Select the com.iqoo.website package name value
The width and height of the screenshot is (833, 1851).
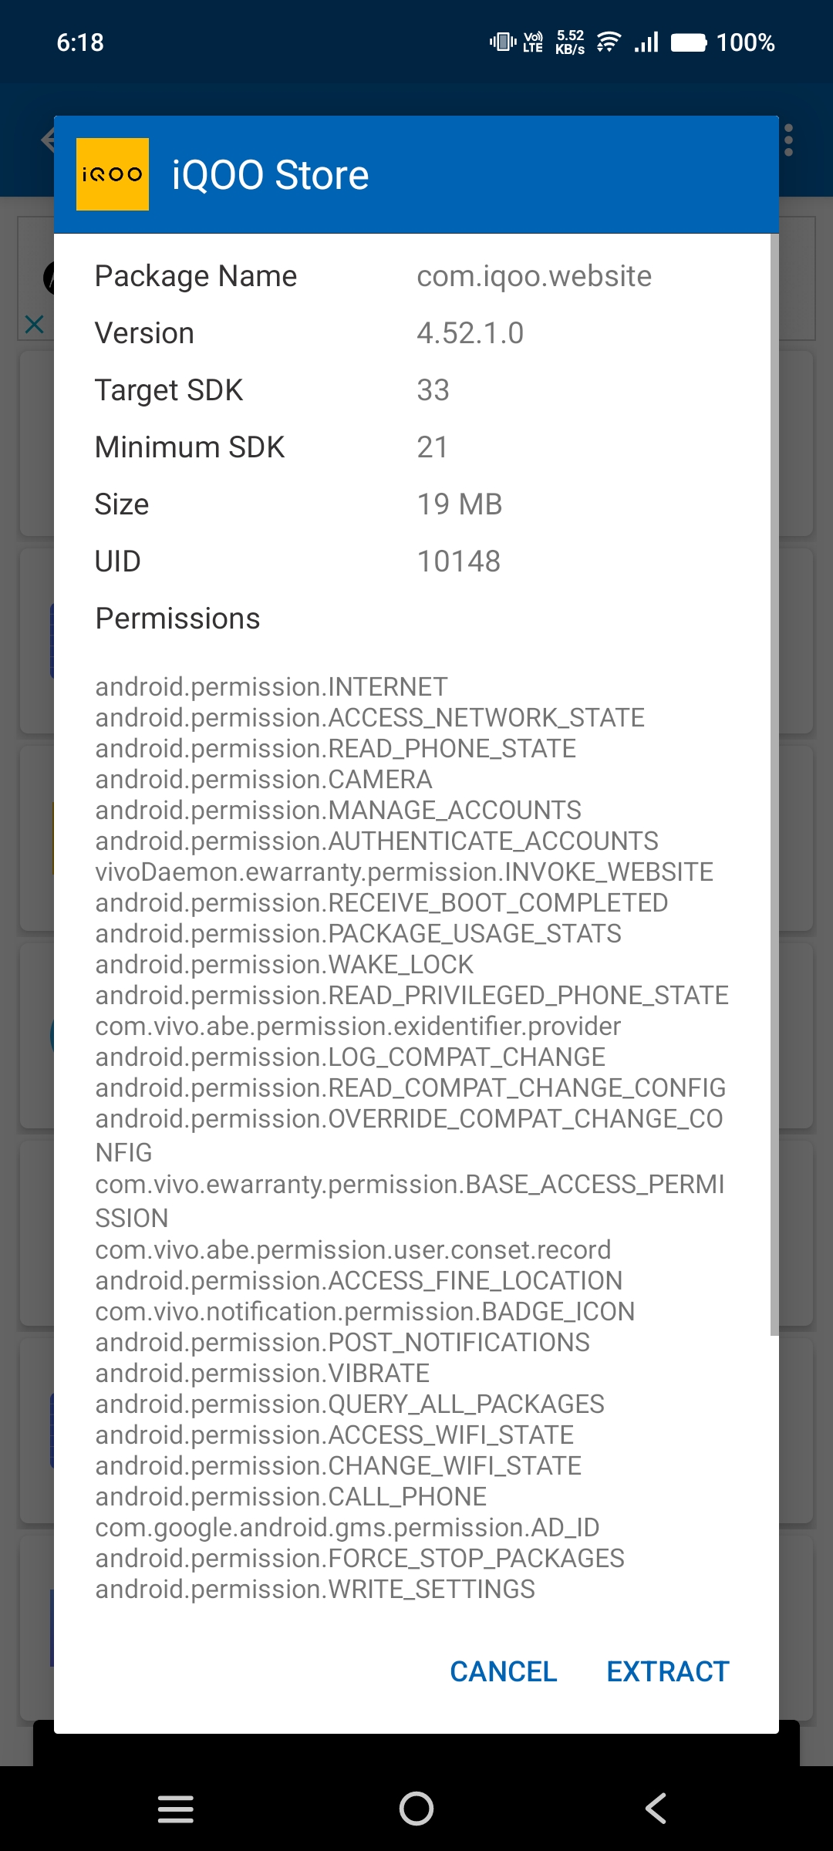535,276
